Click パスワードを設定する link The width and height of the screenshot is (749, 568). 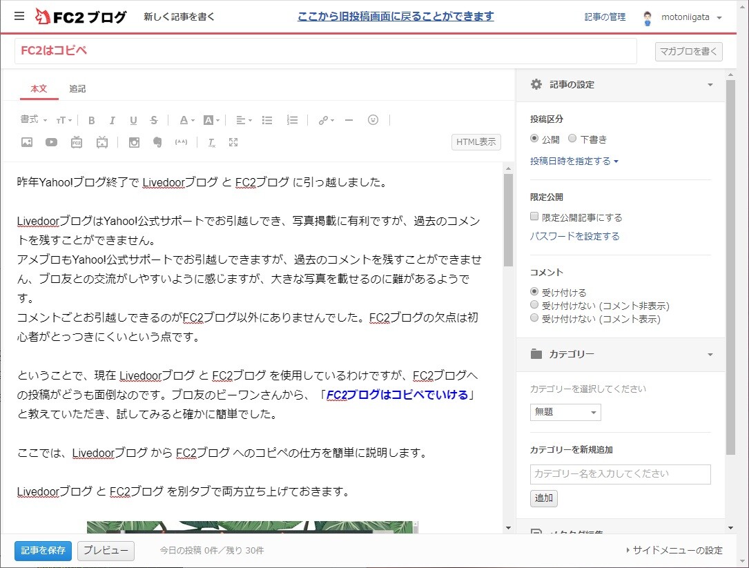[574, 236]
